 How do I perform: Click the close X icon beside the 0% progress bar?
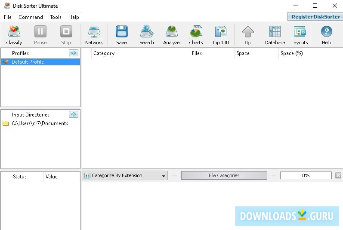[338, 175]
